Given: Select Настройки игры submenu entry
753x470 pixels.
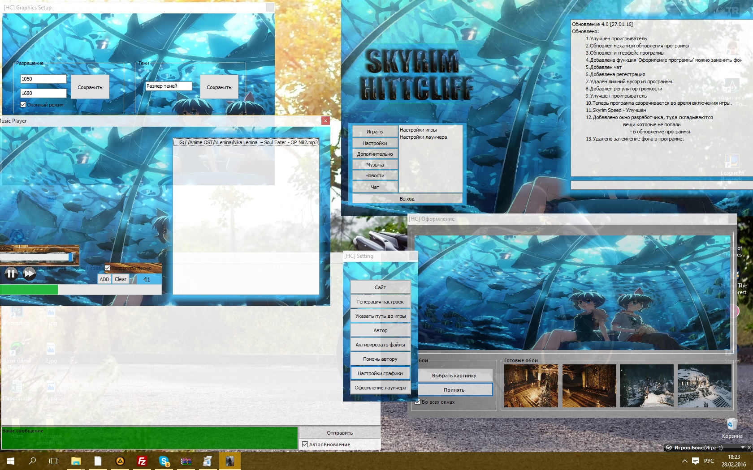Looking at the screenshot, I should tap(418, 130).
